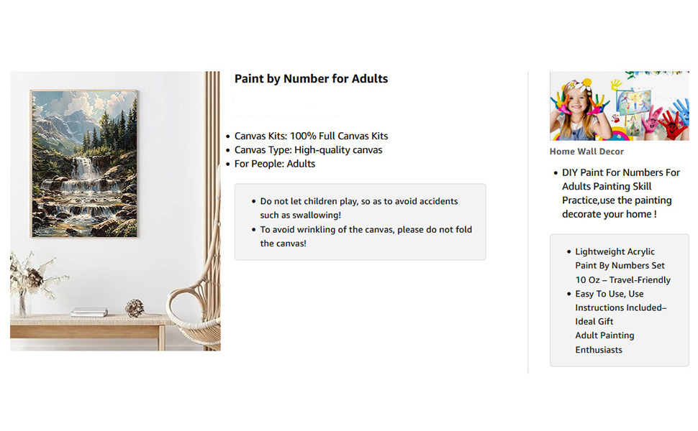Screen dimensions: 698x431
Task: Click 'Canvas Kits: 100% Full Canvas Kits' bullet
Action: pyautogui.click(x=311, y=136)
